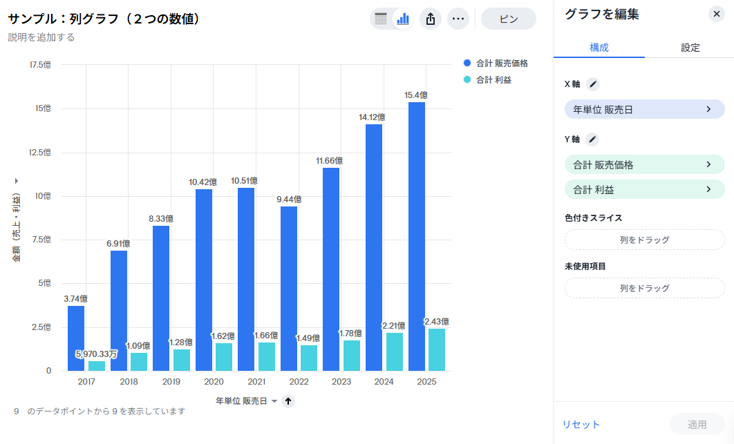Select the 2025 blue bar 15.4億
This screenshot has height=444, width=734.
[x=417, y=237]
